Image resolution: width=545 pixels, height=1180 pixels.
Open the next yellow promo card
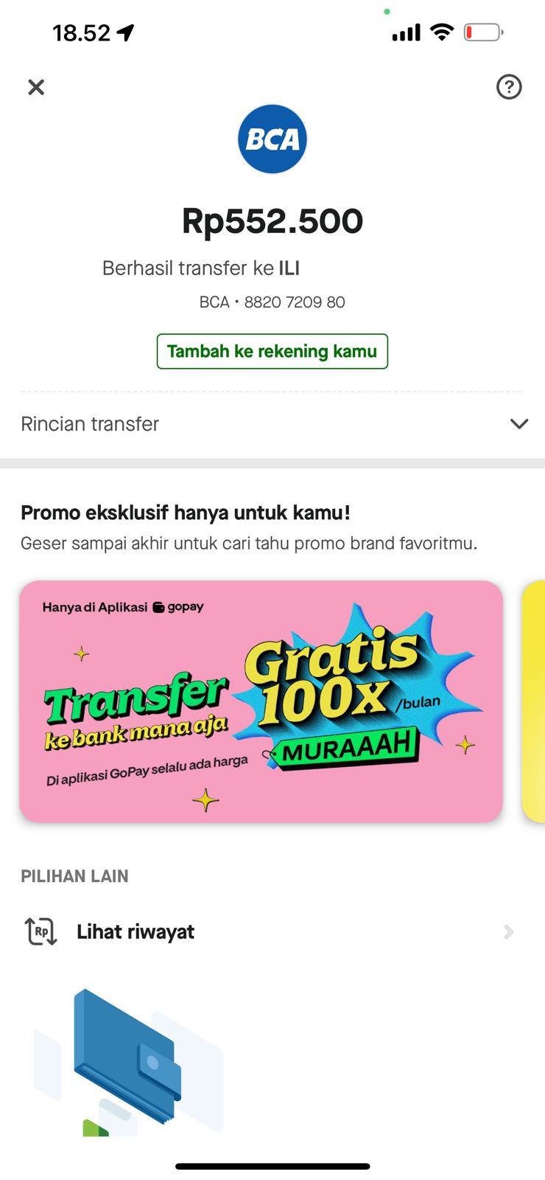pyautogui.click(x=533, y=701)
